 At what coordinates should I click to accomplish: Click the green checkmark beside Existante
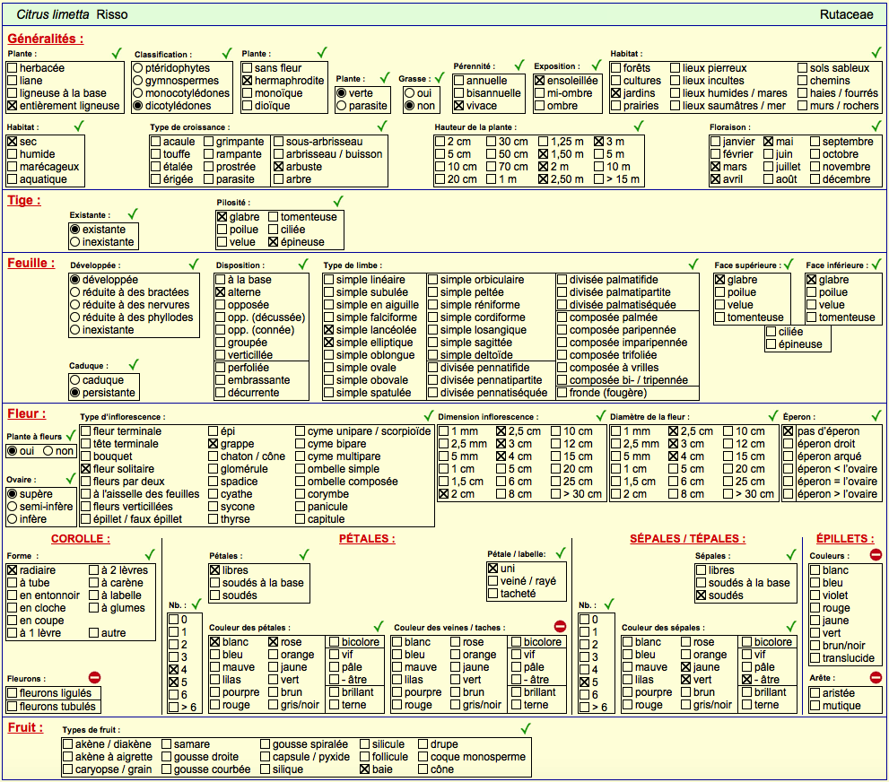[133, 213]
